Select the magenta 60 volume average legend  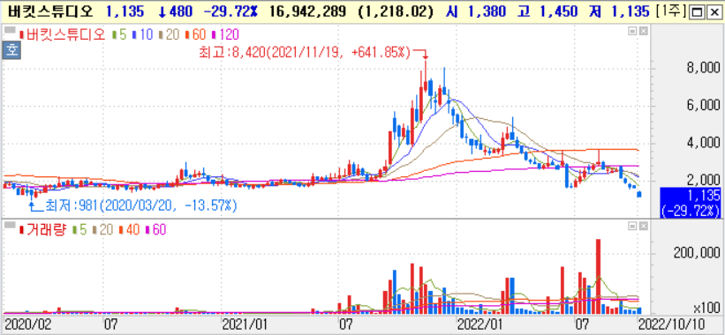pyautogui.click(x=155, y=229)
